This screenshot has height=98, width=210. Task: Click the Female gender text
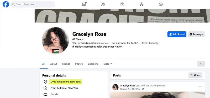click(54, 94)
